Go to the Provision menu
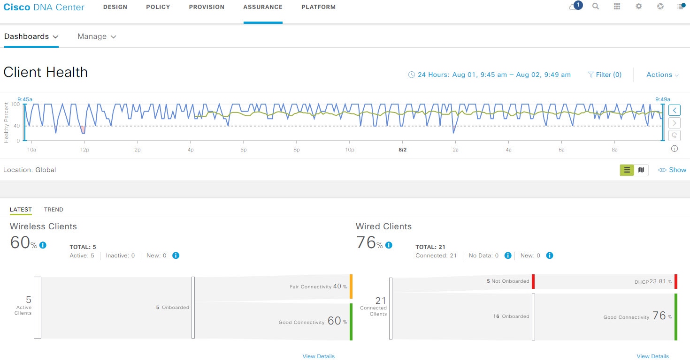The image size is (690, 362). 207,7
